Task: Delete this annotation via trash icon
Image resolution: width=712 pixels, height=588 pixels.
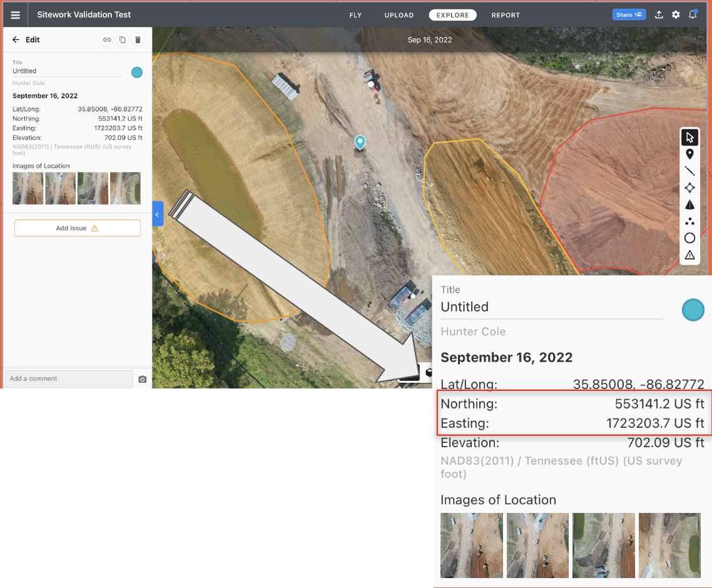Action: tap(138, 39)
